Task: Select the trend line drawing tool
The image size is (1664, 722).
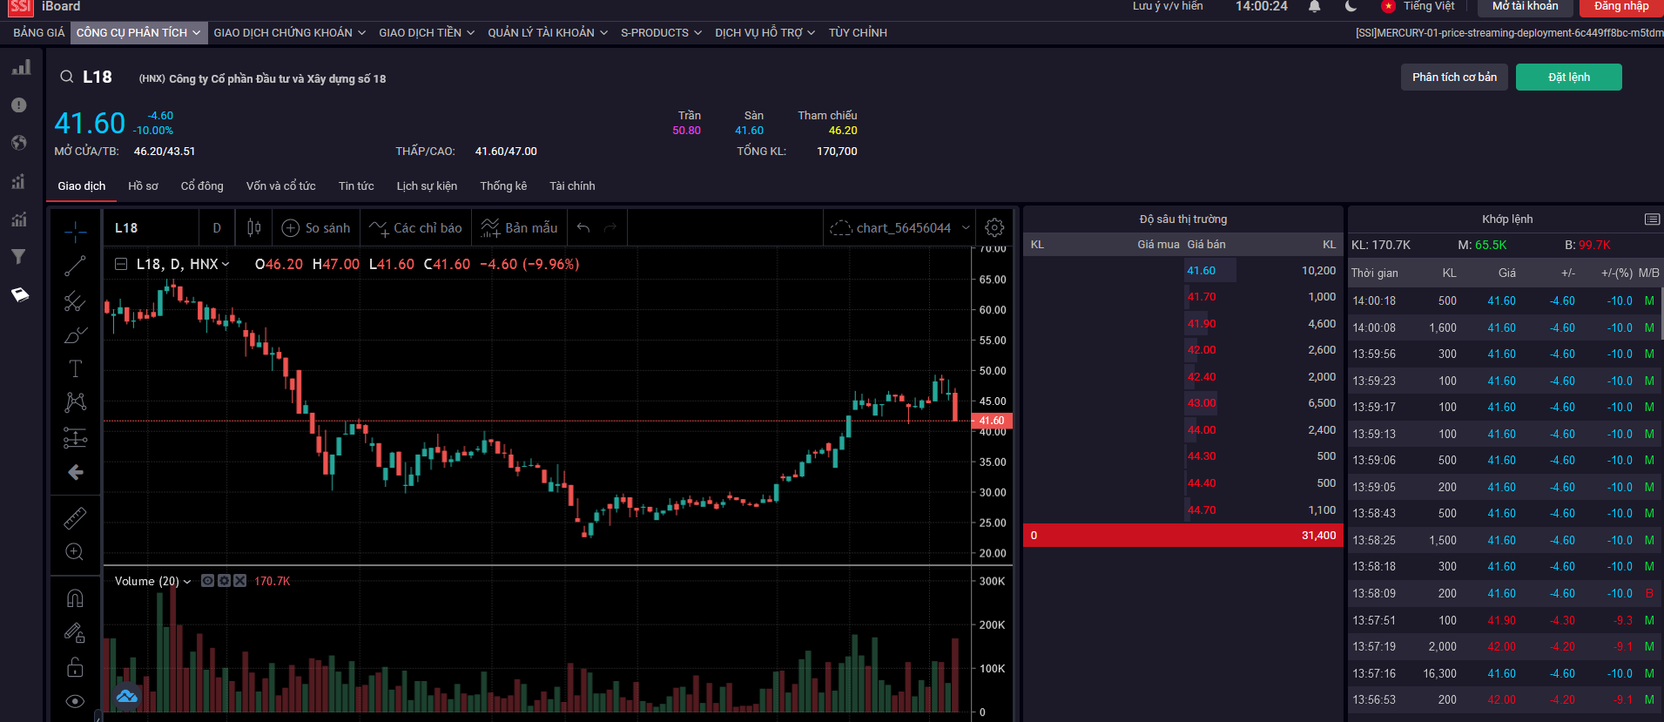Action: tap(76, 266)
